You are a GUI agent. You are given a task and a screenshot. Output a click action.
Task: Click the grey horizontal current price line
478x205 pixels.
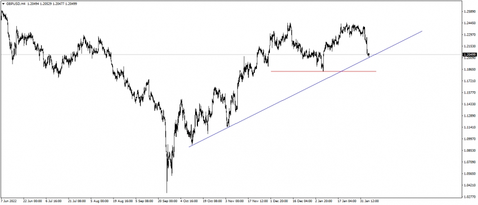pos(231,55)
